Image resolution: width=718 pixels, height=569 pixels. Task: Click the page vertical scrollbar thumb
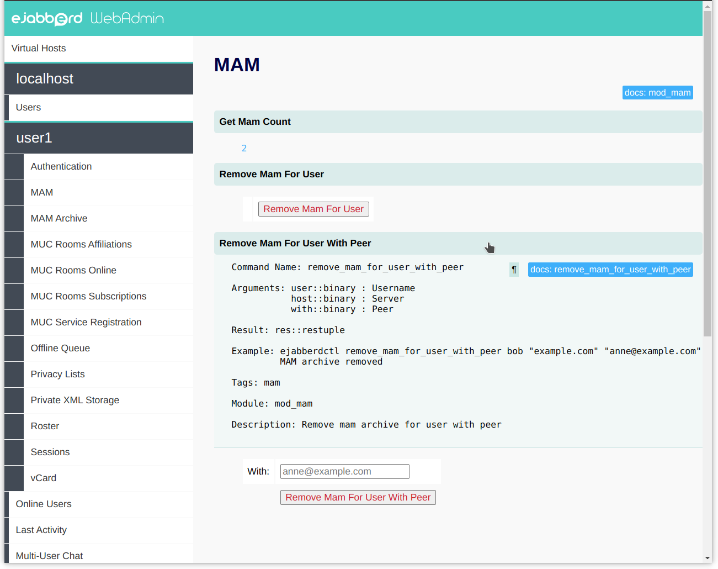(x=708, y=174)
